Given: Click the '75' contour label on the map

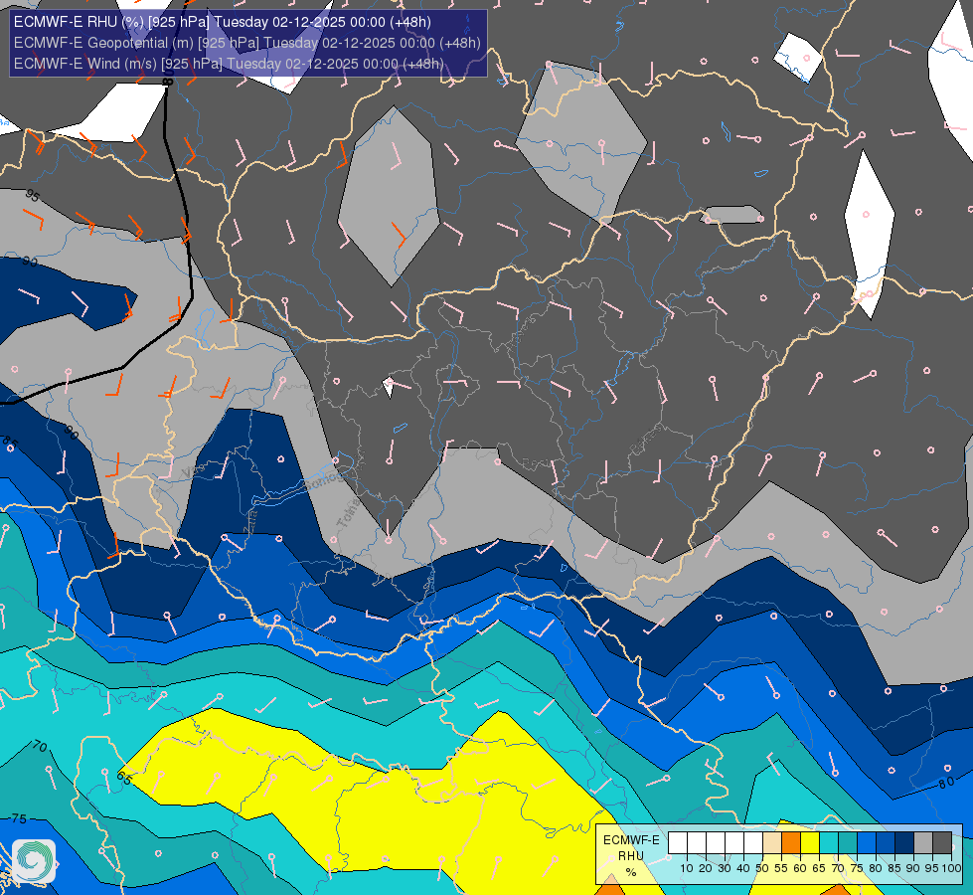Looking at the screenshot, I should [19, 818].
